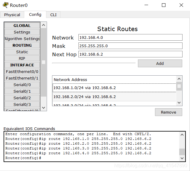Click IOS commands scrollbar up arrow
The height and width of the screenshot is (171, 190).
point(182,135)
